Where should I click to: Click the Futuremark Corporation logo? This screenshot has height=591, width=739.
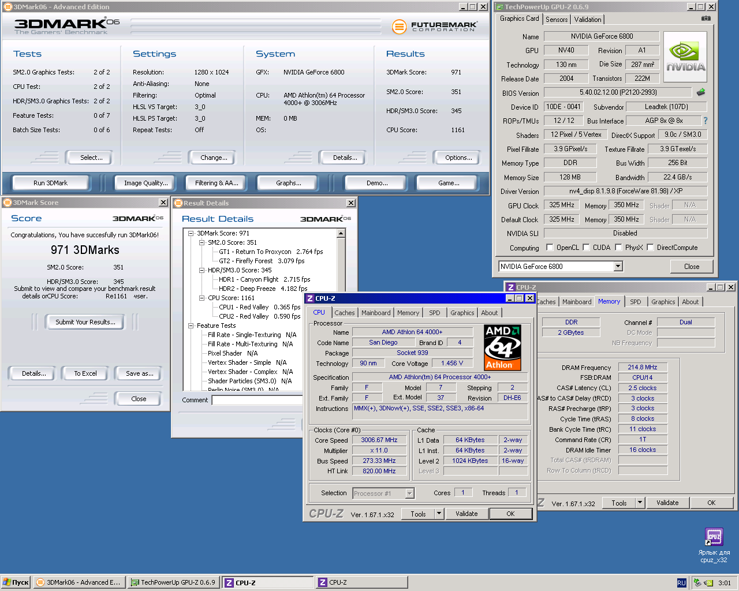pos(435,27)
